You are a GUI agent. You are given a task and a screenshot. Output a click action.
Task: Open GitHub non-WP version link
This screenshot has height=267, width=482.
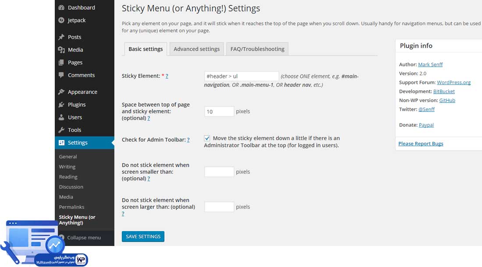(x=447, y=100)
